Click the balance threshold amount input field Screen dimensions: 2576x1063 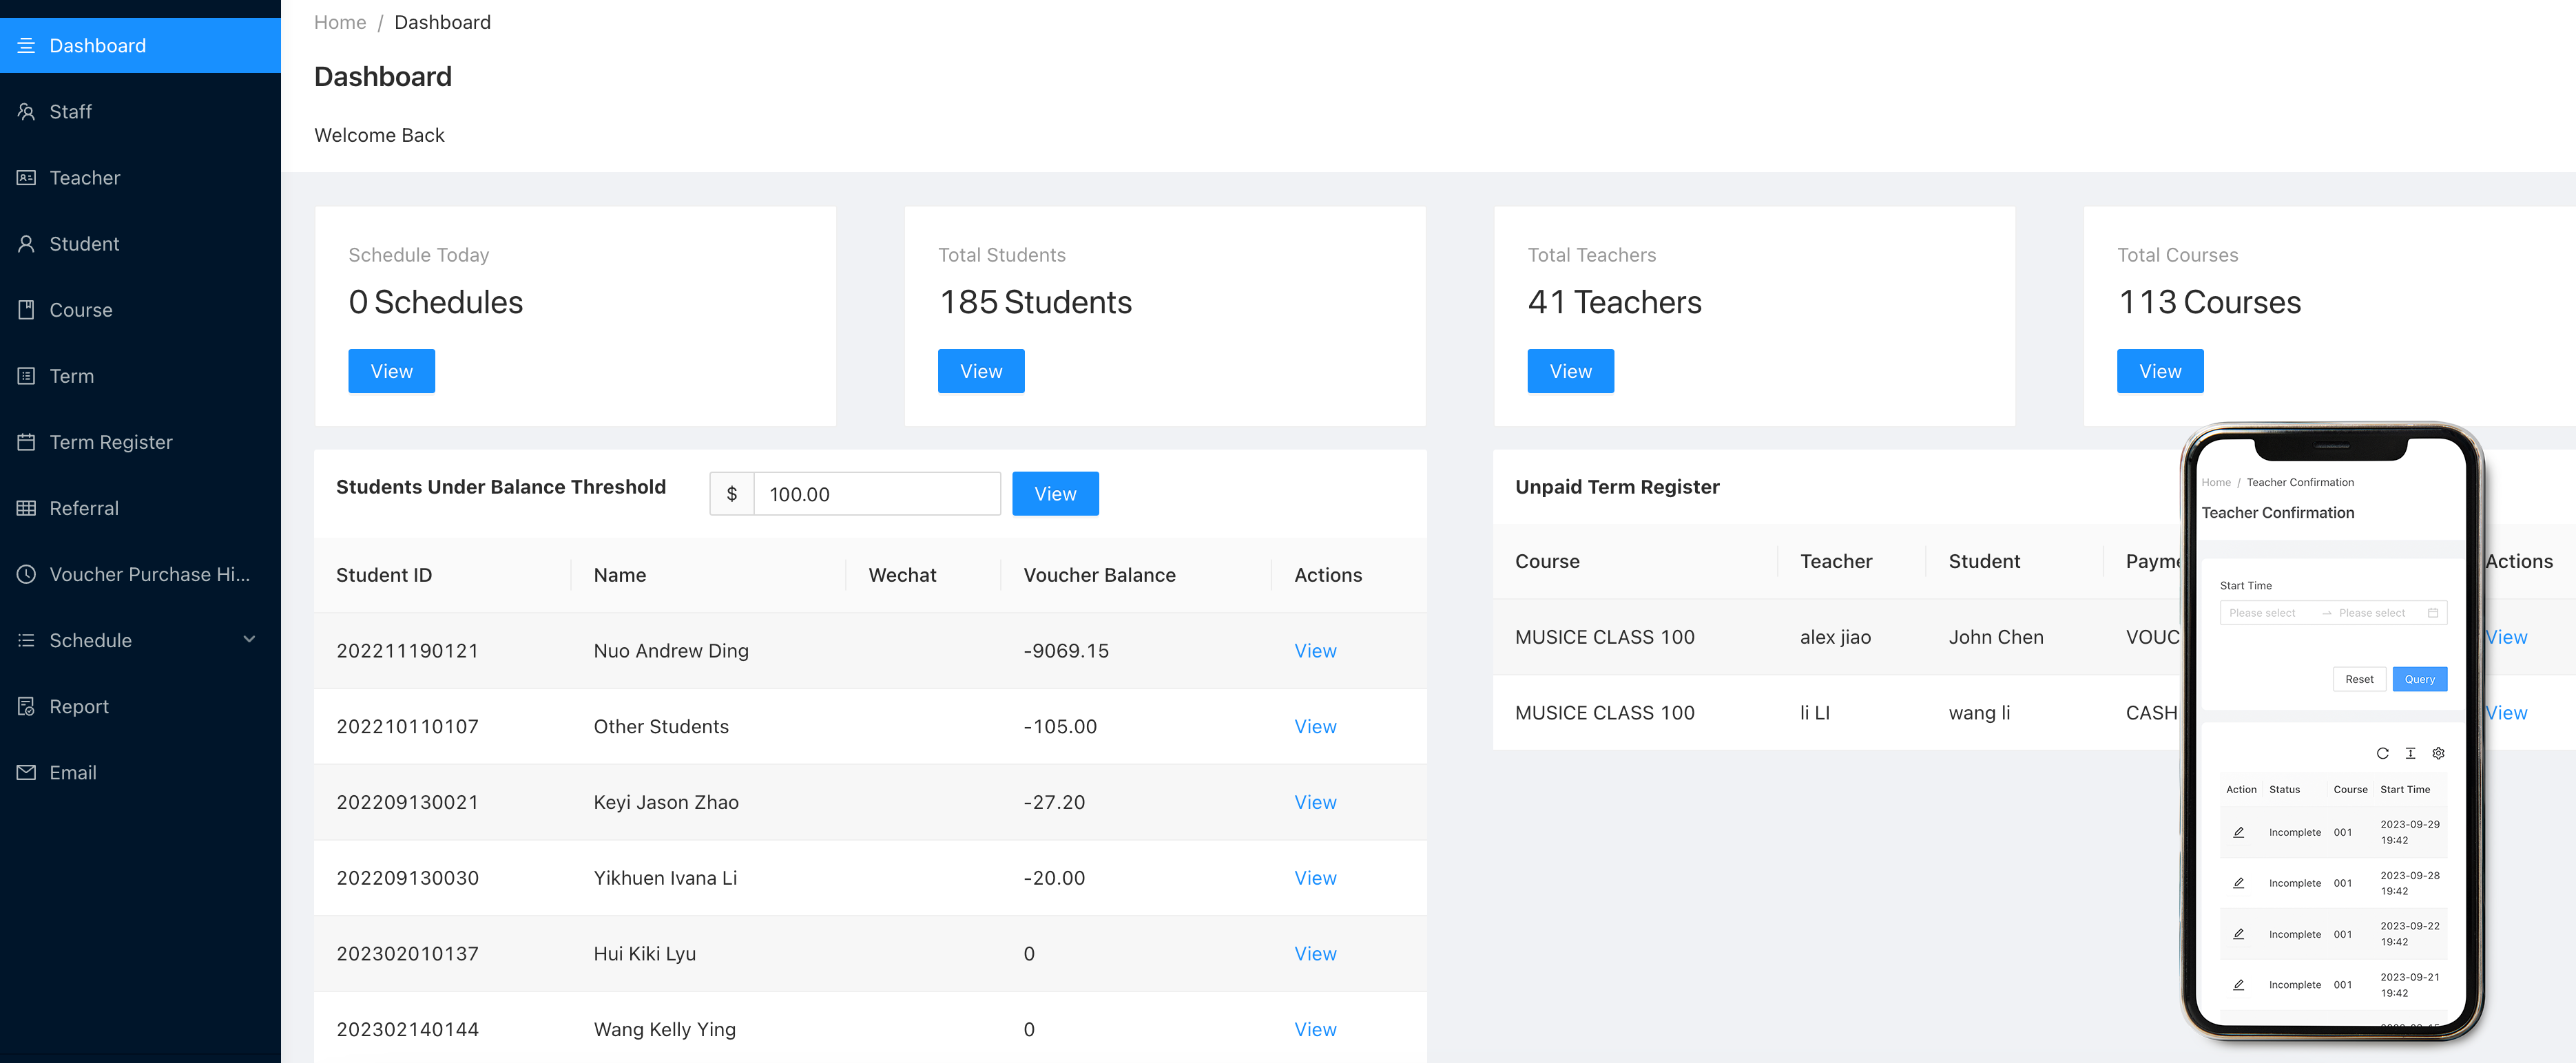[877, 493]
